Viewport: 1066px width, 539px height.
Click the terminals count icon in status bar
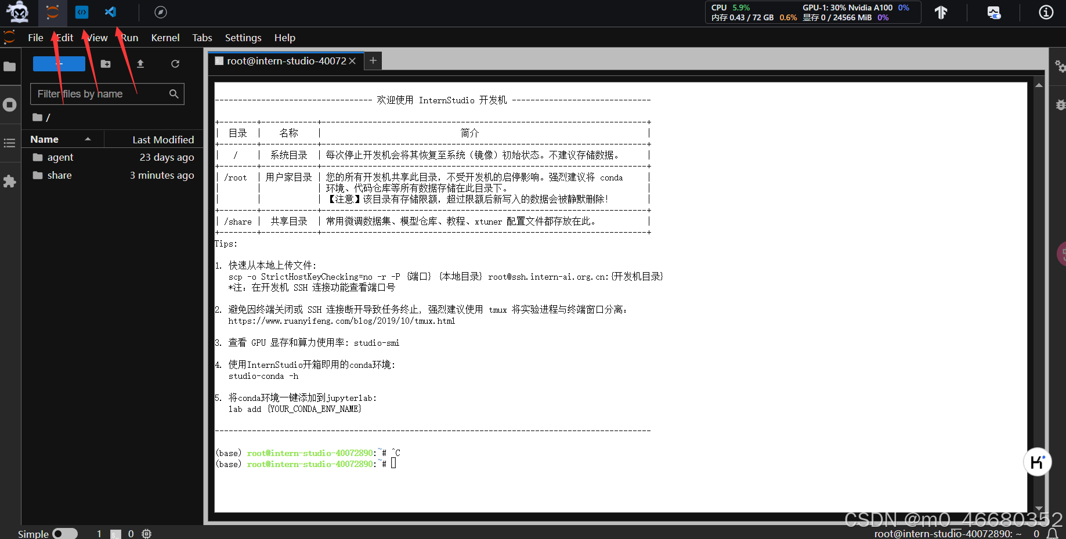116,534
